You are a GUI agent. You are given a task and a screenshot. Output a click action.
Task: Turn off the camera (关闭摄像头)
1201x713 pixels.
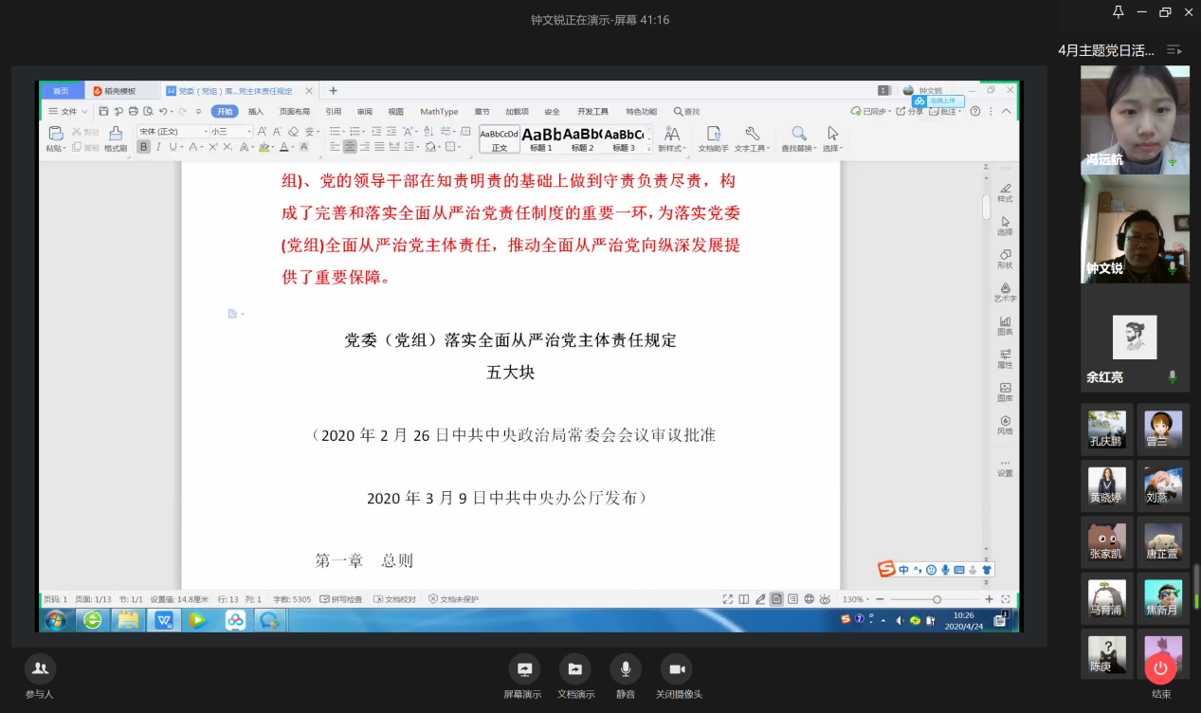coord(676,669)
